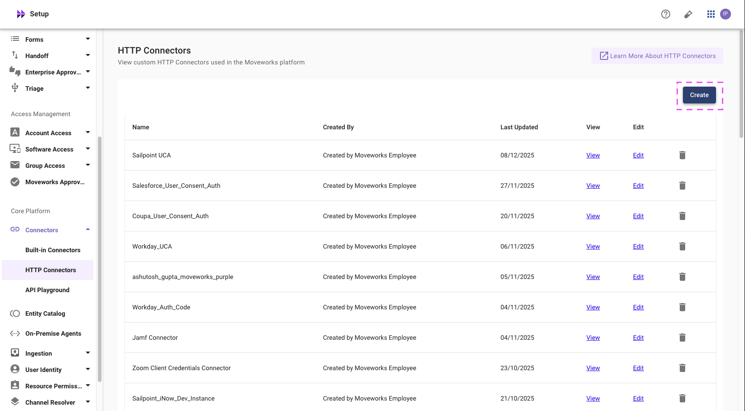Click the On-Premise Agents icon

click(x=15, y=333)
